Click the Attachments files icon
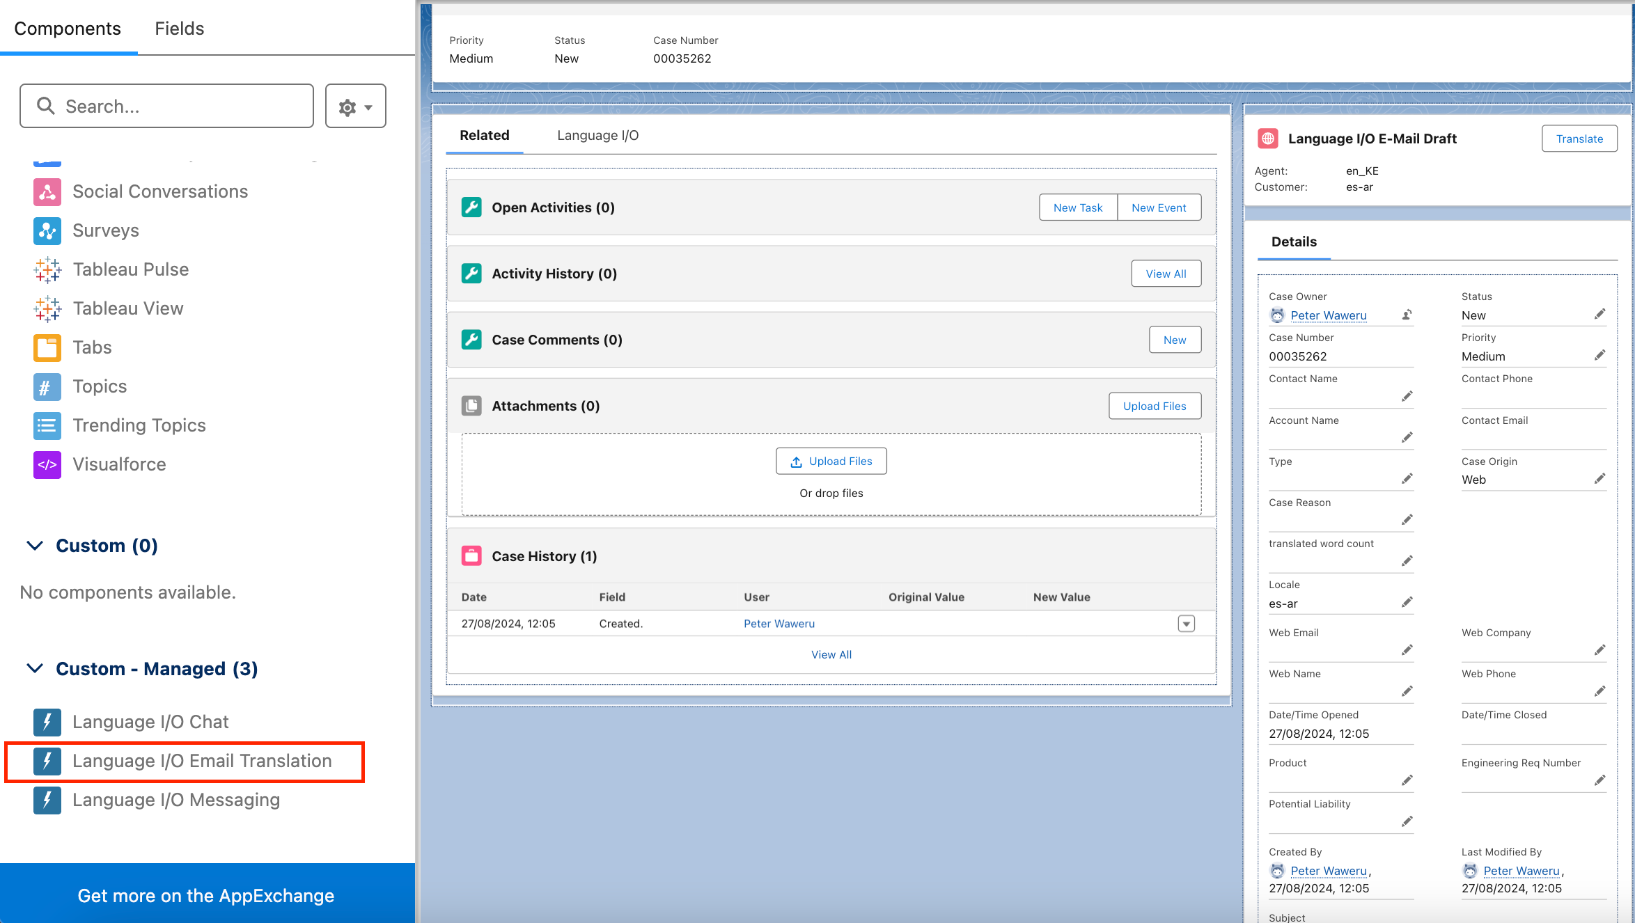Screen dimensions: 1635x923 click(x=471, y=406)
